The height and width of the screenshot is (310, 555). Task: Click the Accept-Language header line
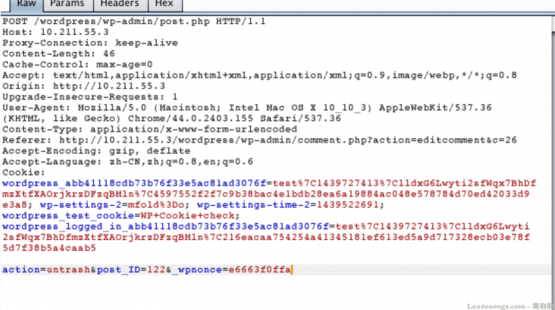(x=128, y=161)
